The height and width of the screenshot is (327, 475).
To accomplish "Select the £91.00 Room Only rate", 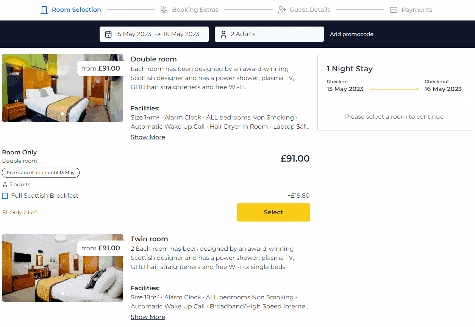I will tap(273, 212).
